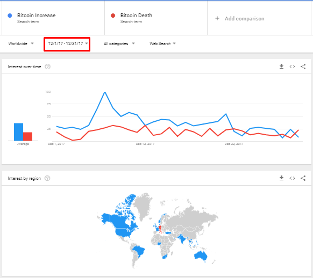Expand the Worldwide region dropdown
The height and width of the screenshot is (278, 313).
click(21, 43)
